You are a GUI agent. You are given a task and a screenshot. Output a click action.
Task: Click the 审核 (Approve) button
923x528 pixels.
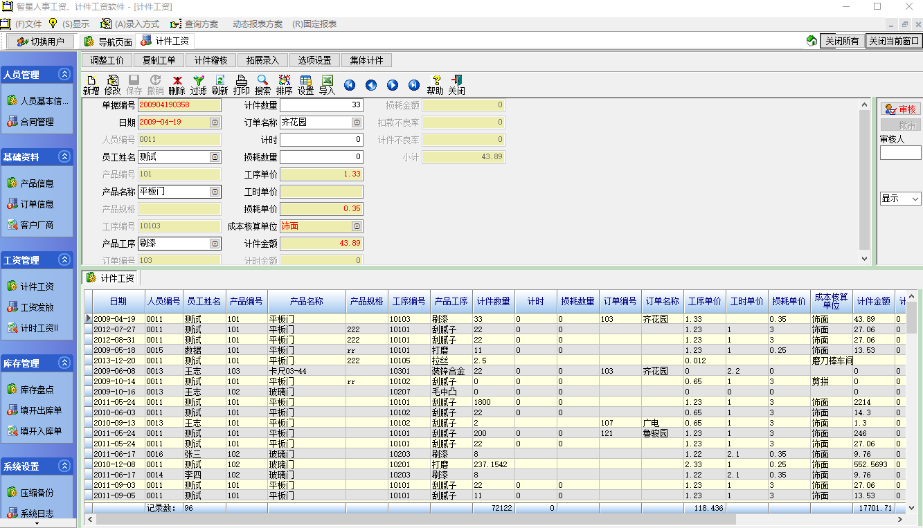click(900, 109)
